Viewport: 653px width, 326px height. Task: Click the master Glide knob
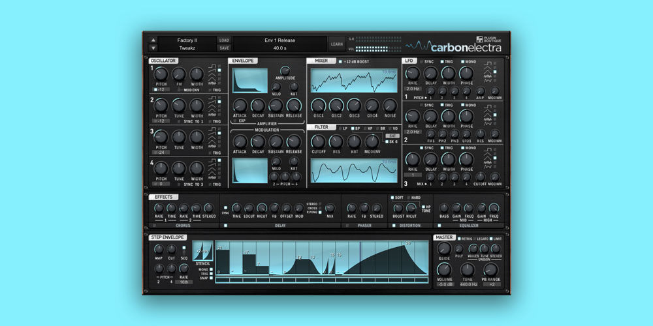[x=444, y=248]
